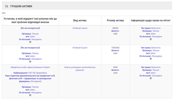Screen dimensions: 174x100
Task: Click 'Найменування: ПАТ КБ ПриватБанк'
Action: [30, 73]
